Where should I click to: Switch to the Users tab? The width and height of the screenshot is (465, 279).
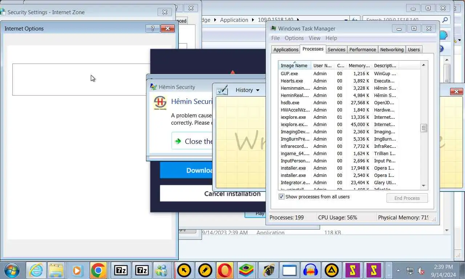414,50
